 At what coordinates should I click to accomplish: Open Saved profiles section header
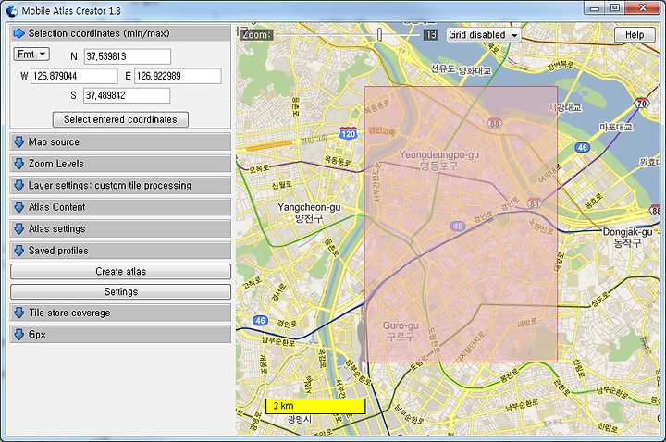tap(120, 251)
